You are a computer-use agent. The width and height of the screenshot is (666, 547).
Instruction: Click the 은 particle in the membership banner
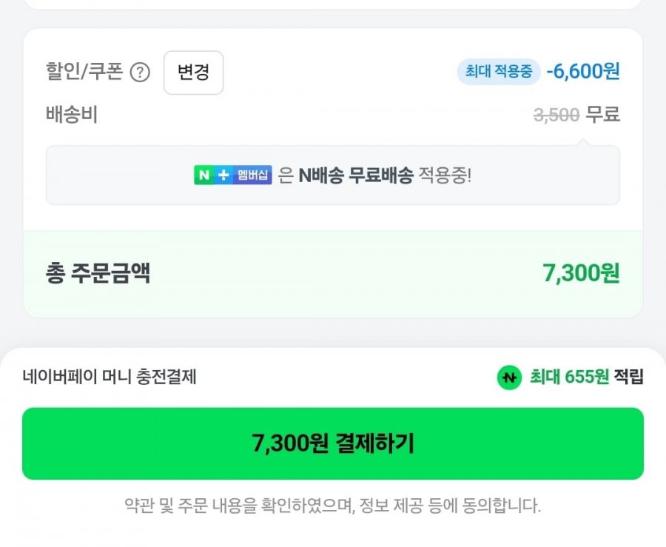[x=286, y=175]
